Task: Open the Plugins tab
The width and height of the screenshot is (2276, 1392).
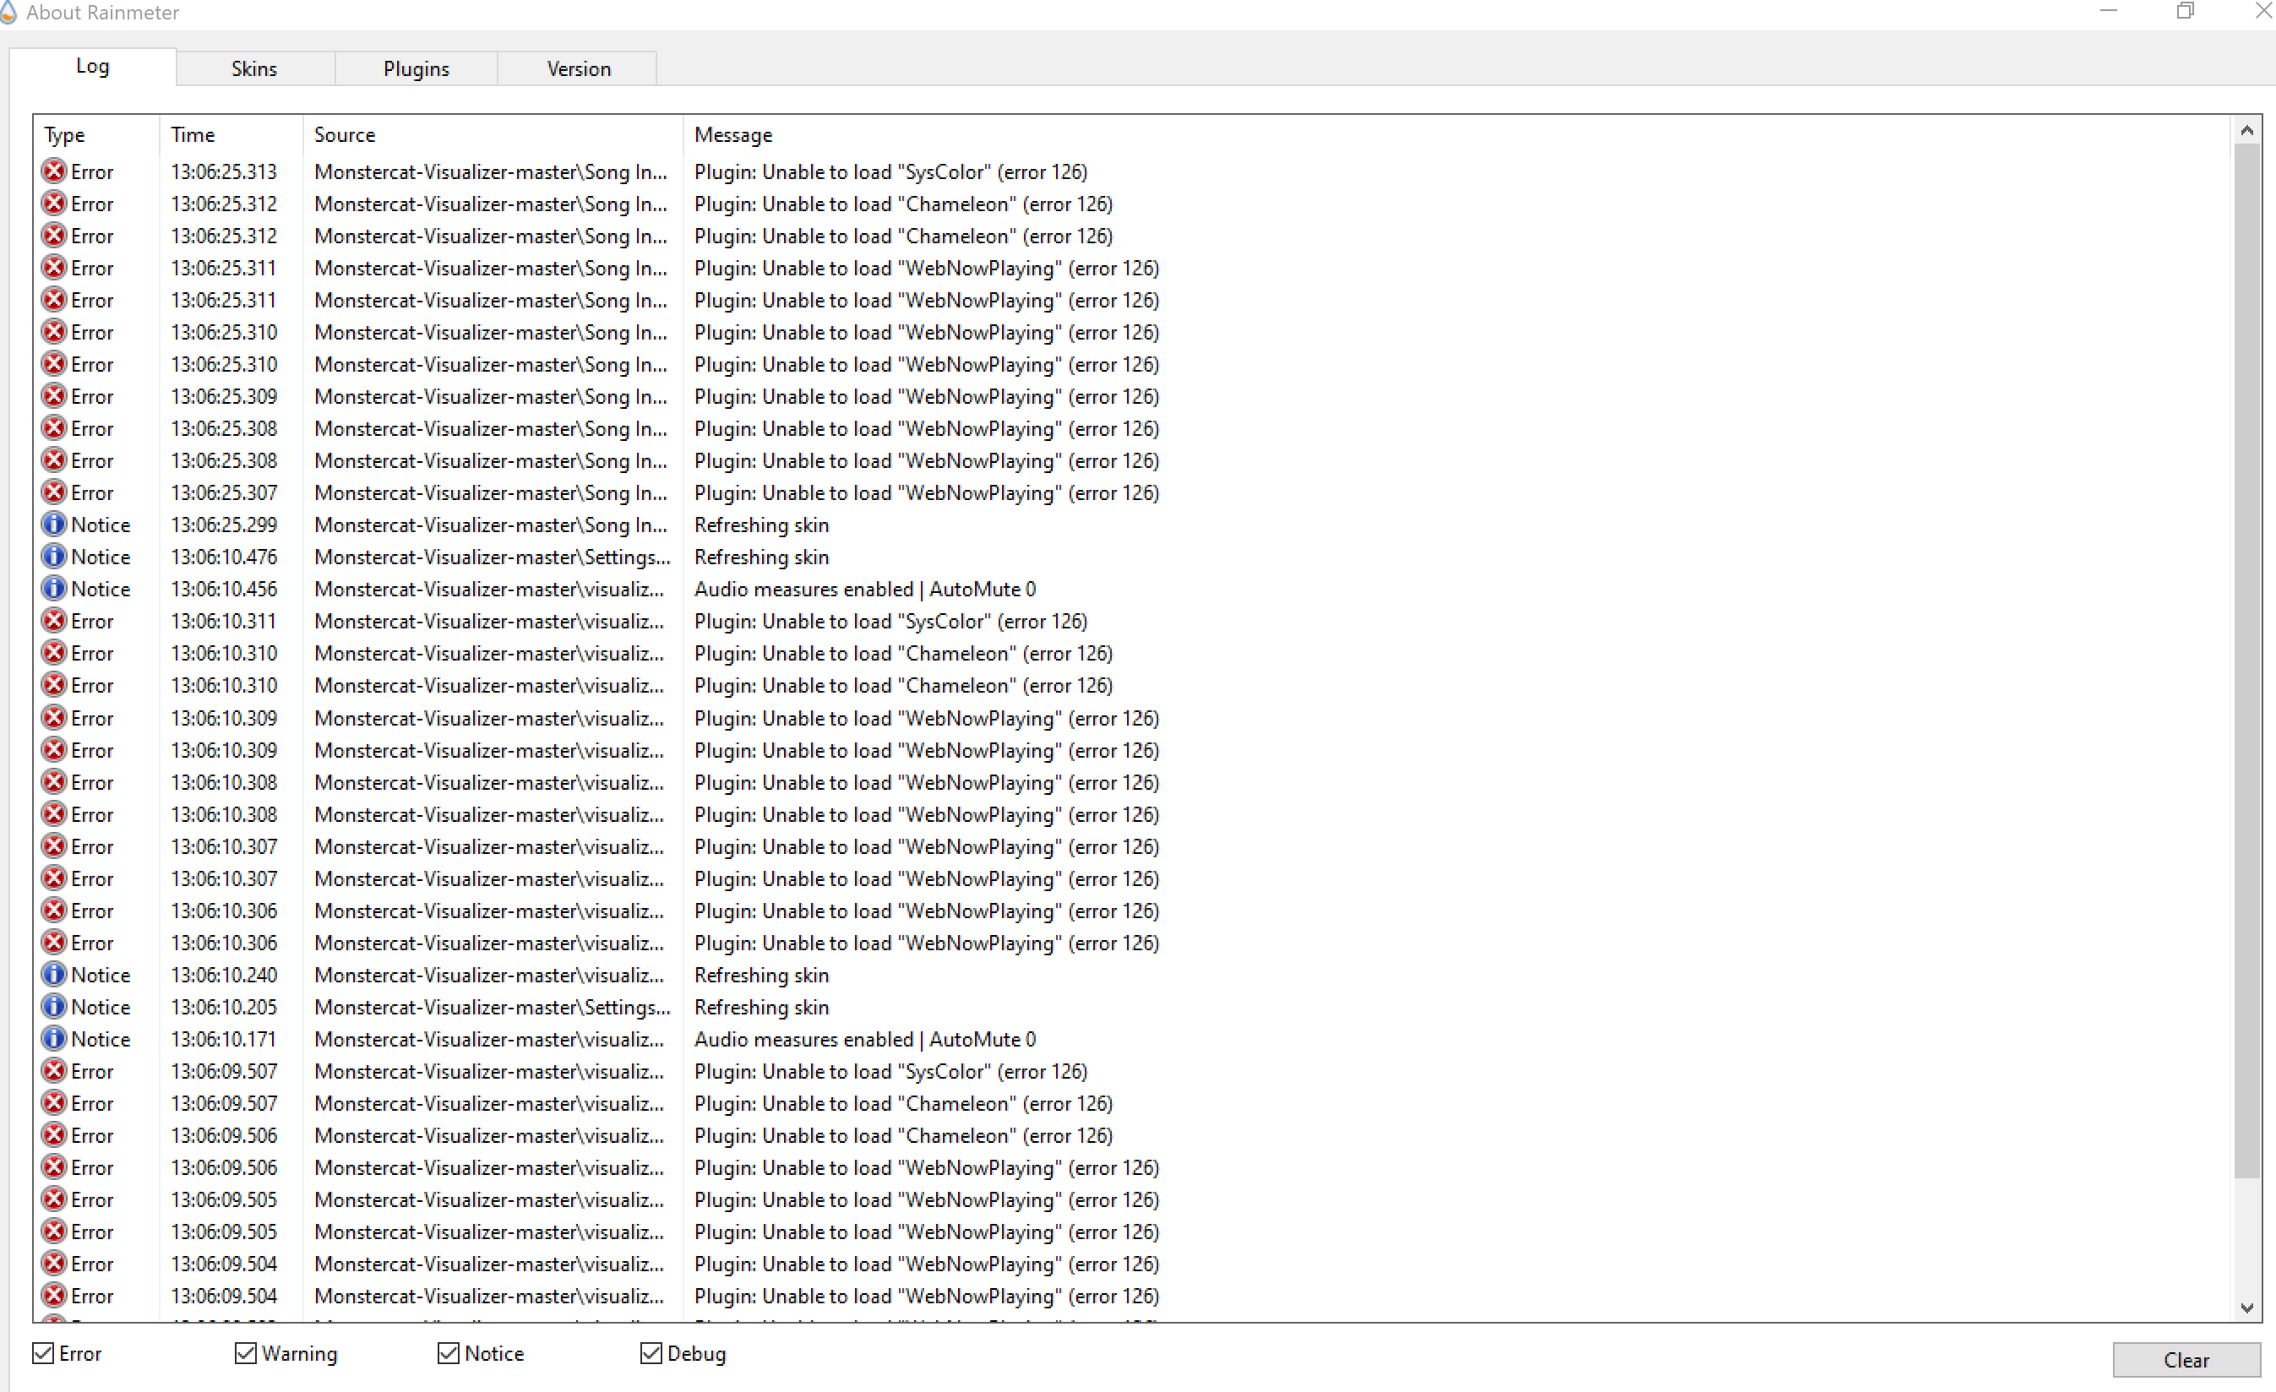Action: (x=416, y=69)
